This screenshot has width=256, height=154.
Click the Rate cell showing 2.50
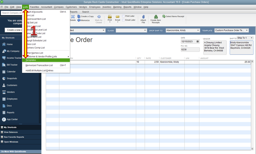(152, 62)
